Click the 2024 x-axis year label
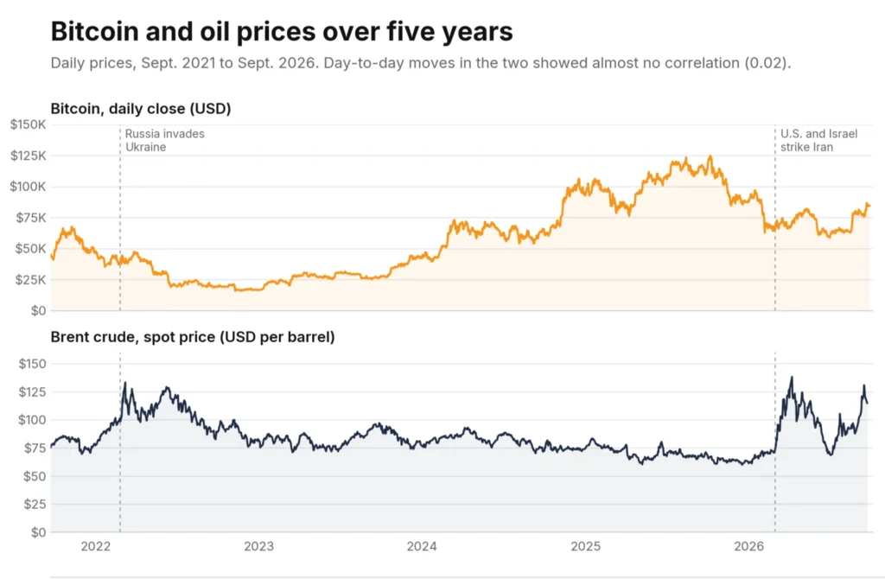Image resolution: width=885 pixels, height=579 pixels. click(422, 546)
